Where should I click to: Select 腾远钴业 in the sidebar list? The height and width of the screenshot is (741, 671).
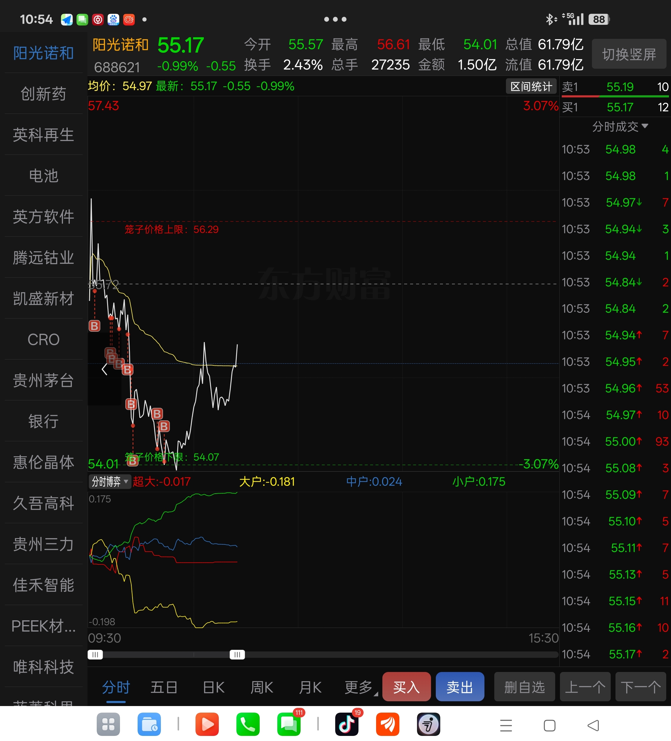click(44, 257)
